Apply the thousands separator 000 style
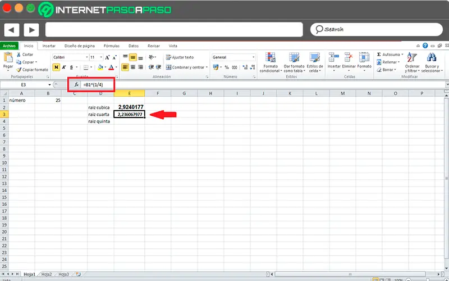Viewport: 449px width, 281px height. (235, 67)
